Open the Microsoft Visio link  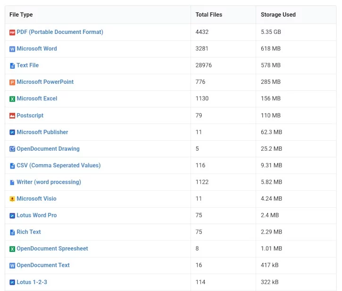(36, 199)
